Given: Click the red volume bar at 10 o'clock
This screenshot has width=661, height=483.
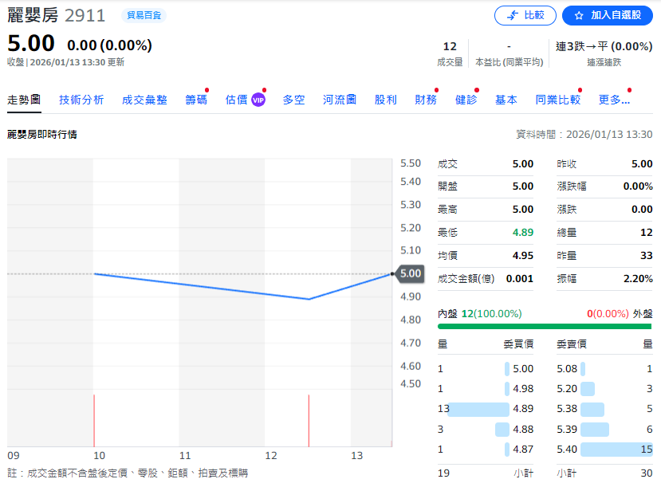Looking at the screenshot, I should [x=94, y=421].
